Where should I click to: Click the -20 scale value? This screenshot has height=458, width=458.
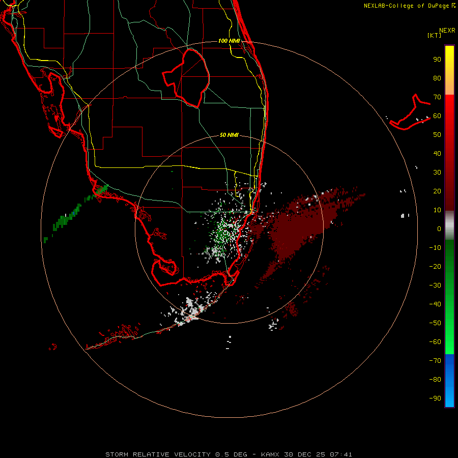[435, 267]
